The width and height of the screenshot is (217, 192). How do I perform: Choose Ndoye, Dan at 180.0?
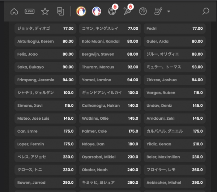click(110, 144)
